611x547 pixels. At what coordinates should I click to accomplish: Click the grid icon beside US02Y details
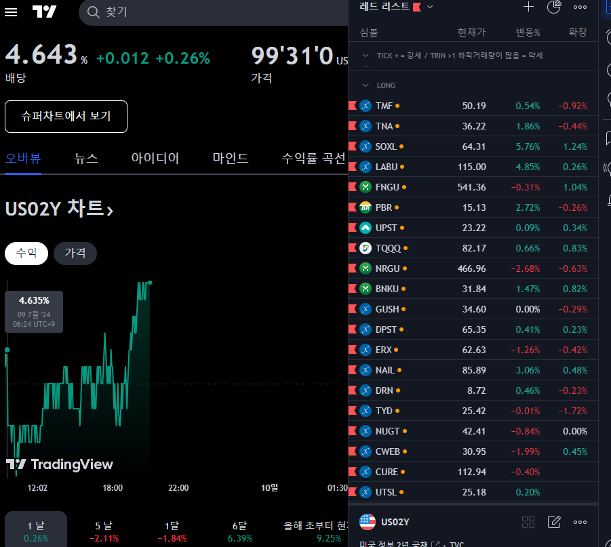pyautogui.click(x=528, y=521)
